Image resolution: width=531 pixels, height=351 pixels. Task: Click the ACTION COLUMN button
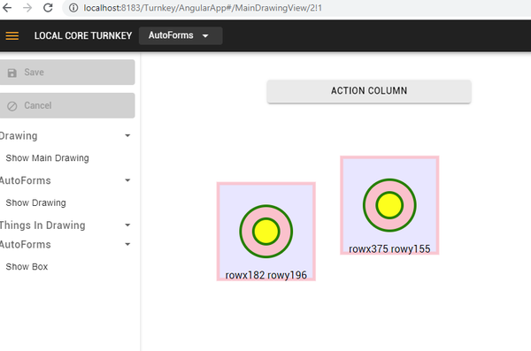point(369,91)
